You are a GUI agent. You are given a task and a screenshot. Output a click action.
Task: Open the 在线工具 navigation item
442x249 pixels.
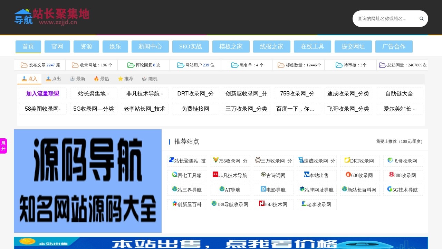313,47
